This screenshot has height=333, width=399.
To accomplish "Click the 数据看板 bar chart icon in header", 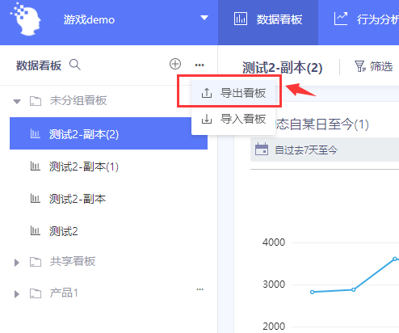I will (x=241, y=19).
